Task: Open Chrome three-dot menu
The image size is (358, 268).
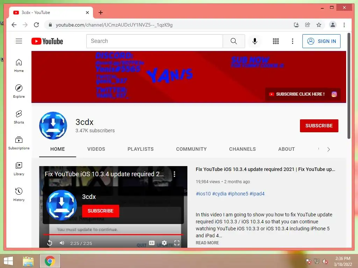Action: tap(344, 25)
